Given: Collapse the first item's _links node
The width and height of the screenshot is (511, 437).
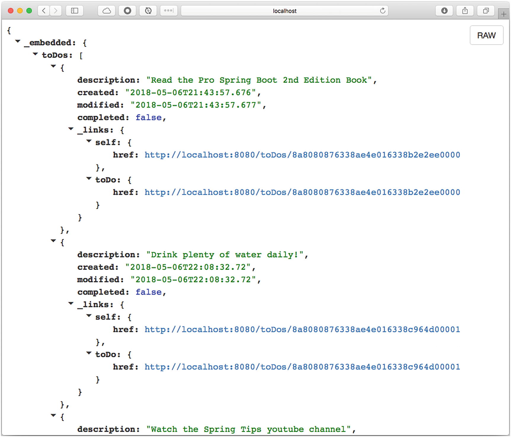Looking at the screenshot, I should pos(71,129).
